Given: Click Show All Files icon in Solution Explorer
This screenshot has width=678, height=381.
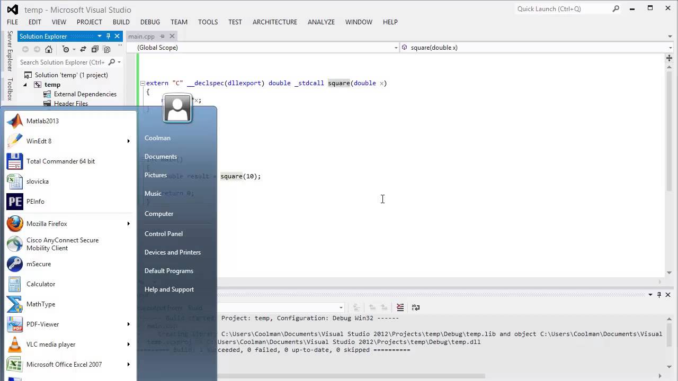Looking at the screenshot, I should 106,49.
